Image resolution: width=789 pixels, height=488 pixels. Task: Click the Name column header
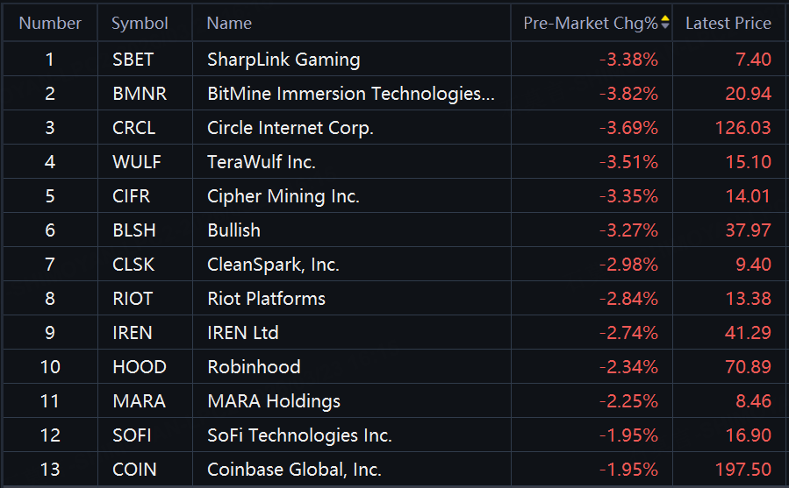pyautogui.click(x=229, y=24)
